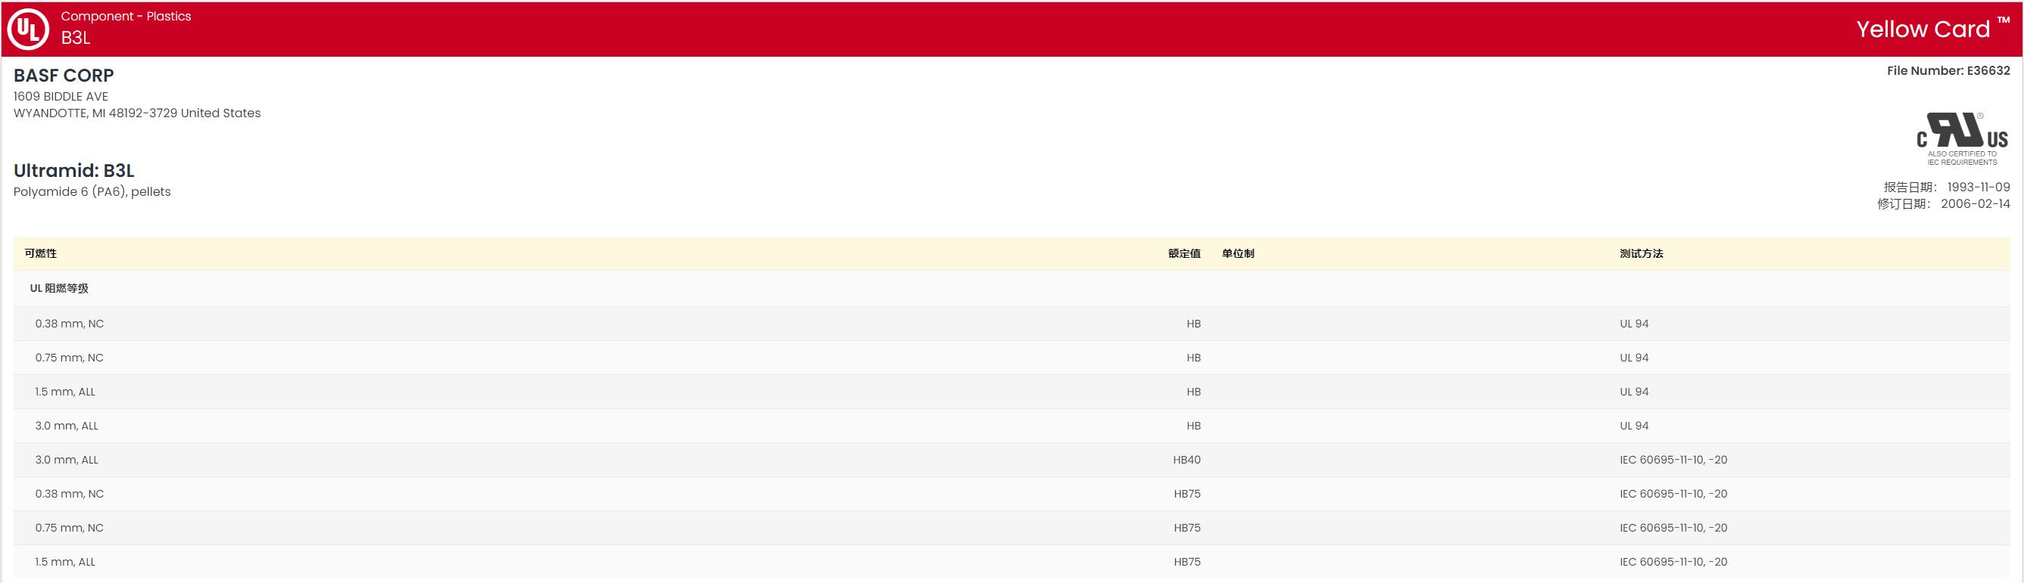Click the IEC 60695-11-10 method in HB40 row
2024x583 pixels.
point(1673,460)
